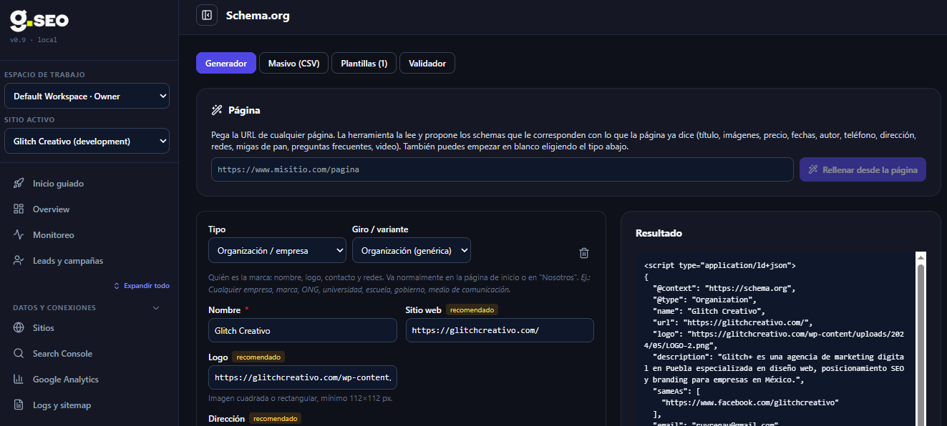Screen dimensions: 947x426
Task: Click the DATOS Y CONEXIONES section label
Action: (54, 308)
